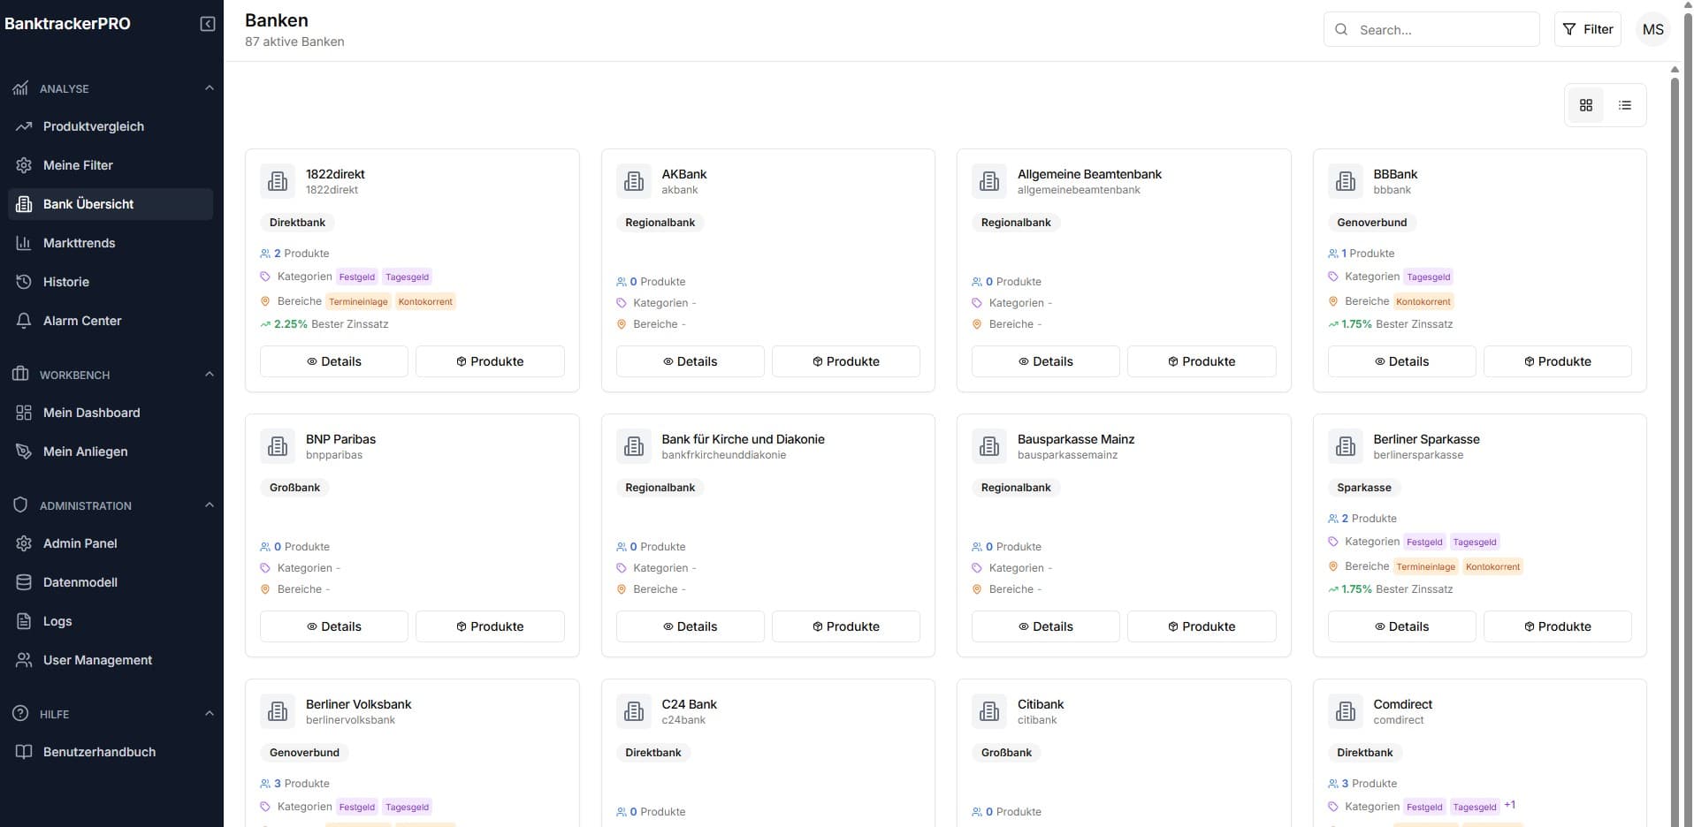This screenshot has width=1694, height=827.
Task: Show Produkte for BNP Paribas
Action: pyautogui.click(x=490, y=626)
